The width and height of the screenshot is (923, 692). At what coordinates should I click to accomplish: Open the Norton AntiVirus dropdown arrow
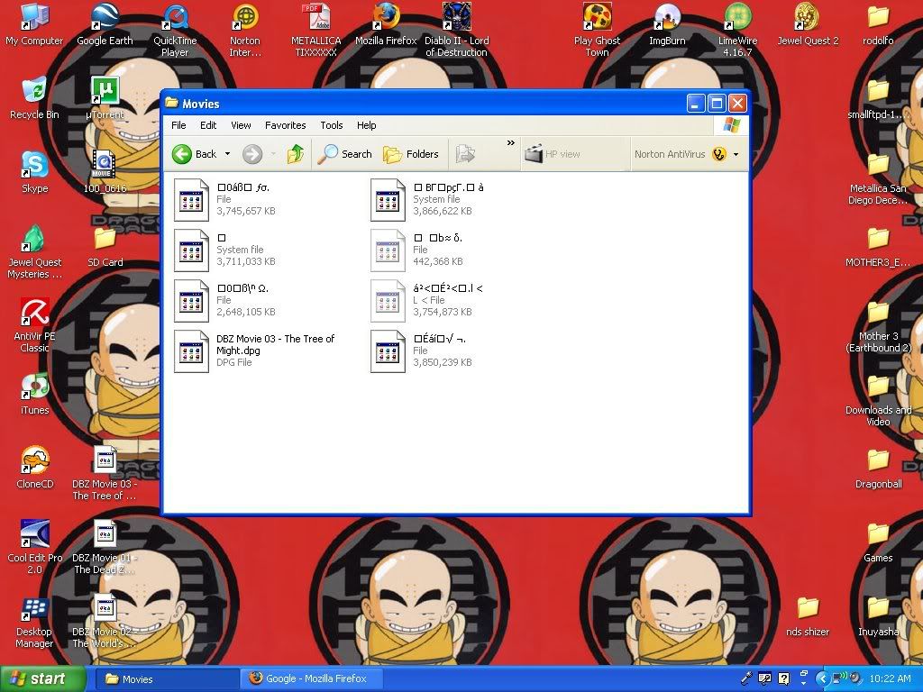736,155
